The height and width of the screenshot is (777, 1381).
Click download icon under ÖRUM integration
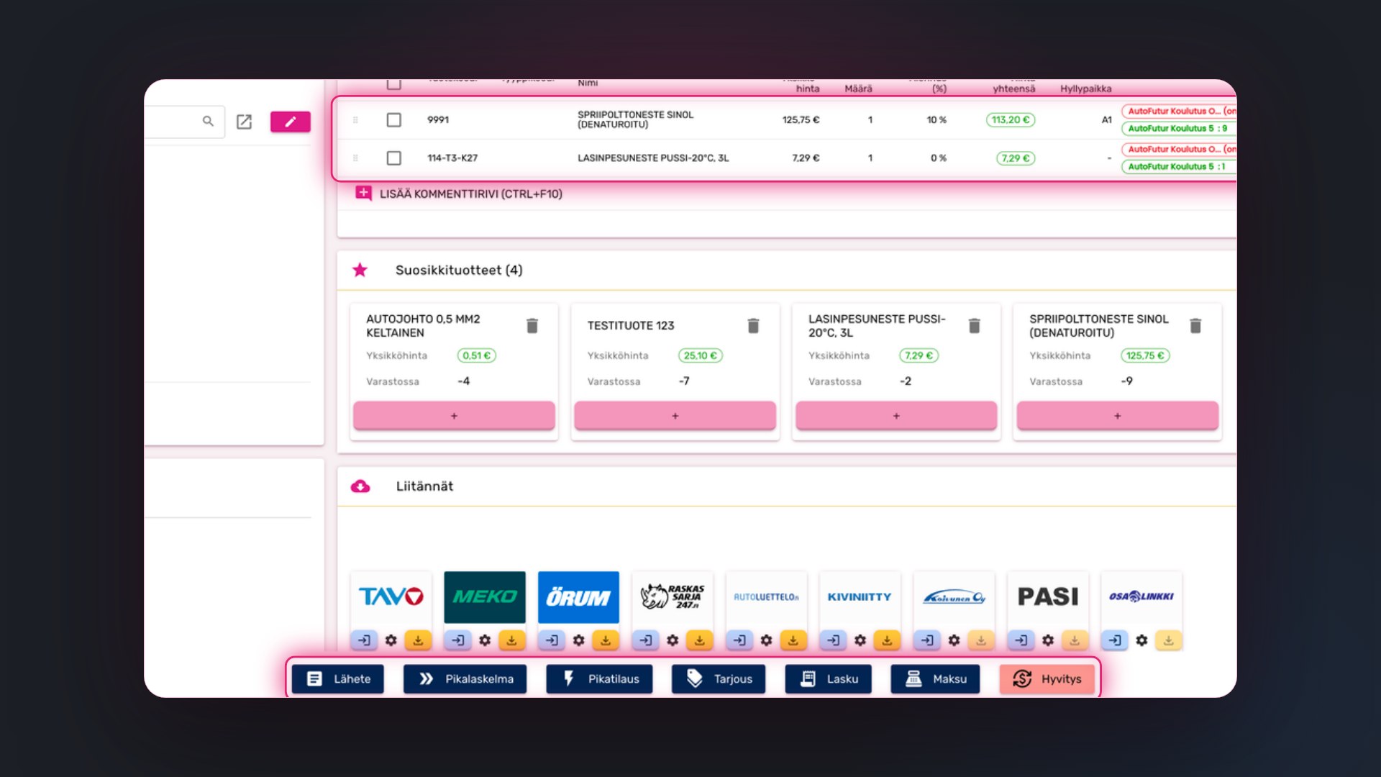(606, 640)
